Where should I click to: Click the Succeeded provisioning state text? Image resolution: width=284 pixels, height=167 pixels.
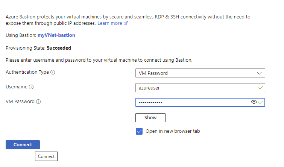(x=59, y=48)
